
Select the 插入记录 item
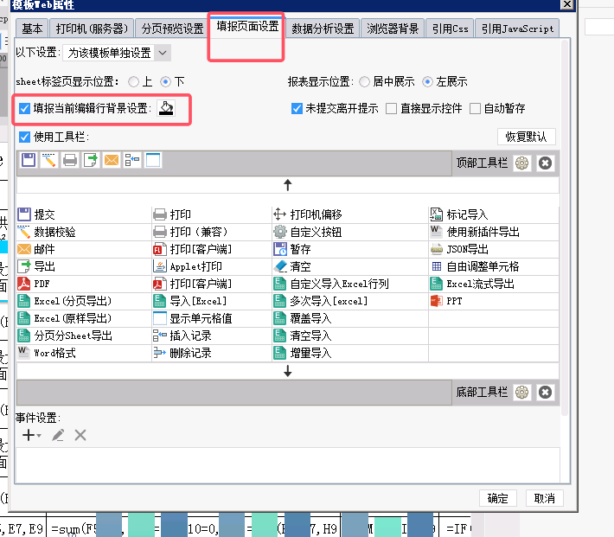point(212,336)
